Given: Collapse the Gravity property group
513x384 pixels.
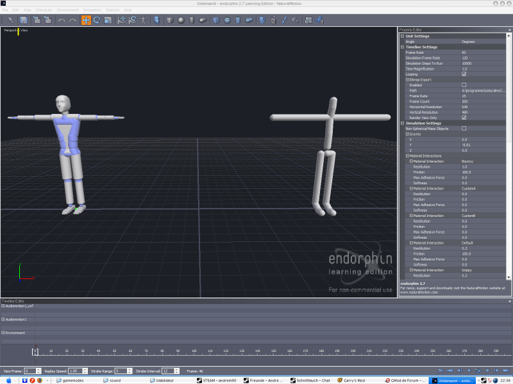Looking at the screenshot, I should (407, 134).
